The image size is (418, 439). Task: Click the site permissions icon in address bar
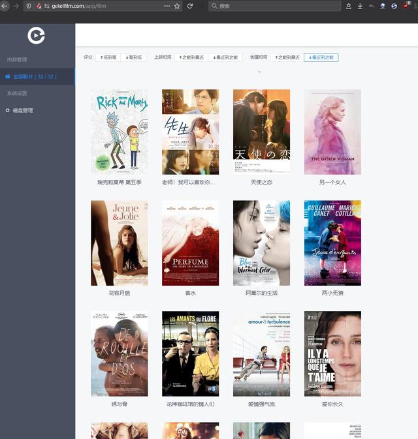click(47, 6)
